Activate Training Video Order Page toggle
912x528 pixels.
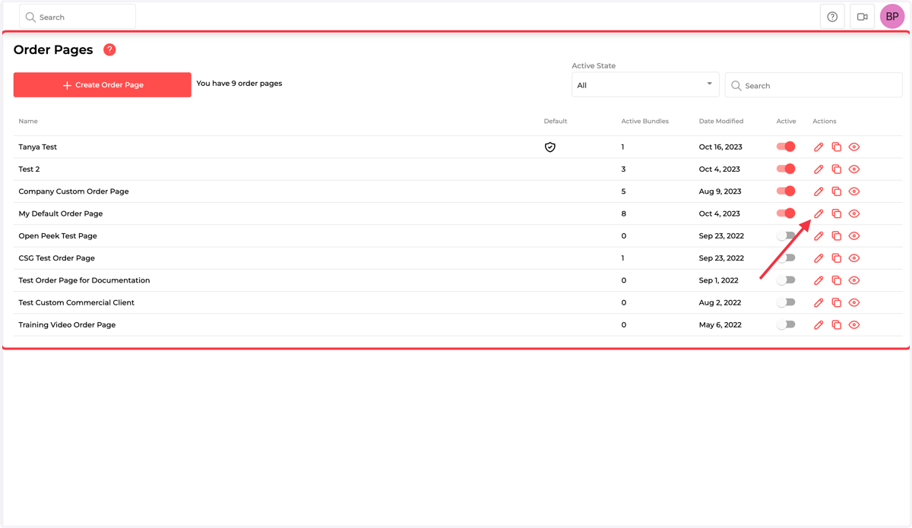[x=786, y=324]
